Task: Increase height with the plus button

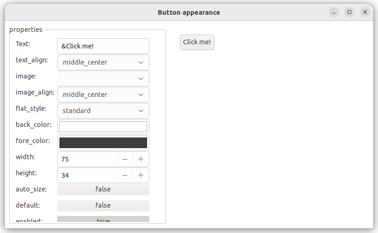Action: point(141,175)
